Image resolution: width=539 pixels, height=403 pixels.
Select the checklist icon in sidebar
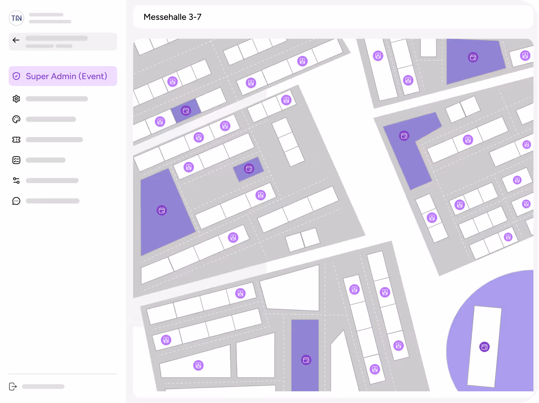click(x=16, y=160)
